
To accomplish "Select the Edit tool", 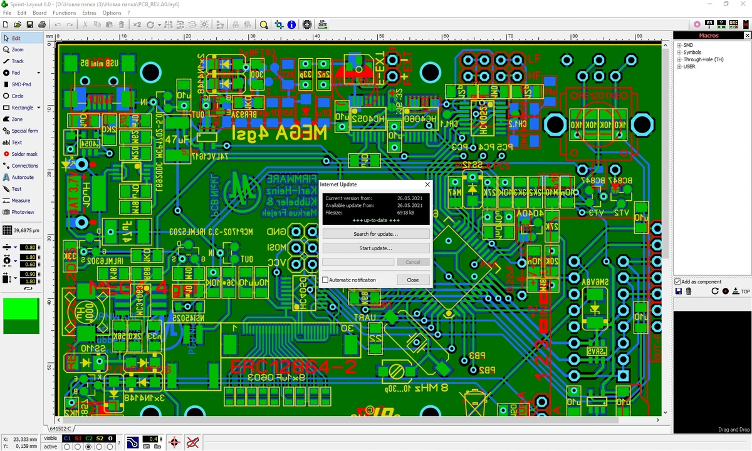I will coord(21,38).
